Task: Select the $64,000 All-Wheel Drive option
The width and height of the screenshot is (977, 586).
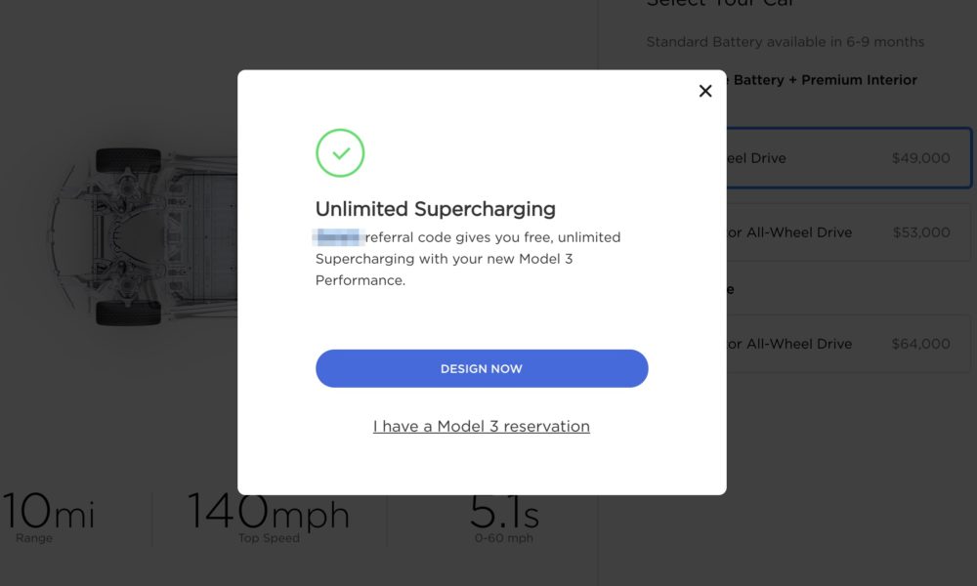Action: tap(849, 344)
